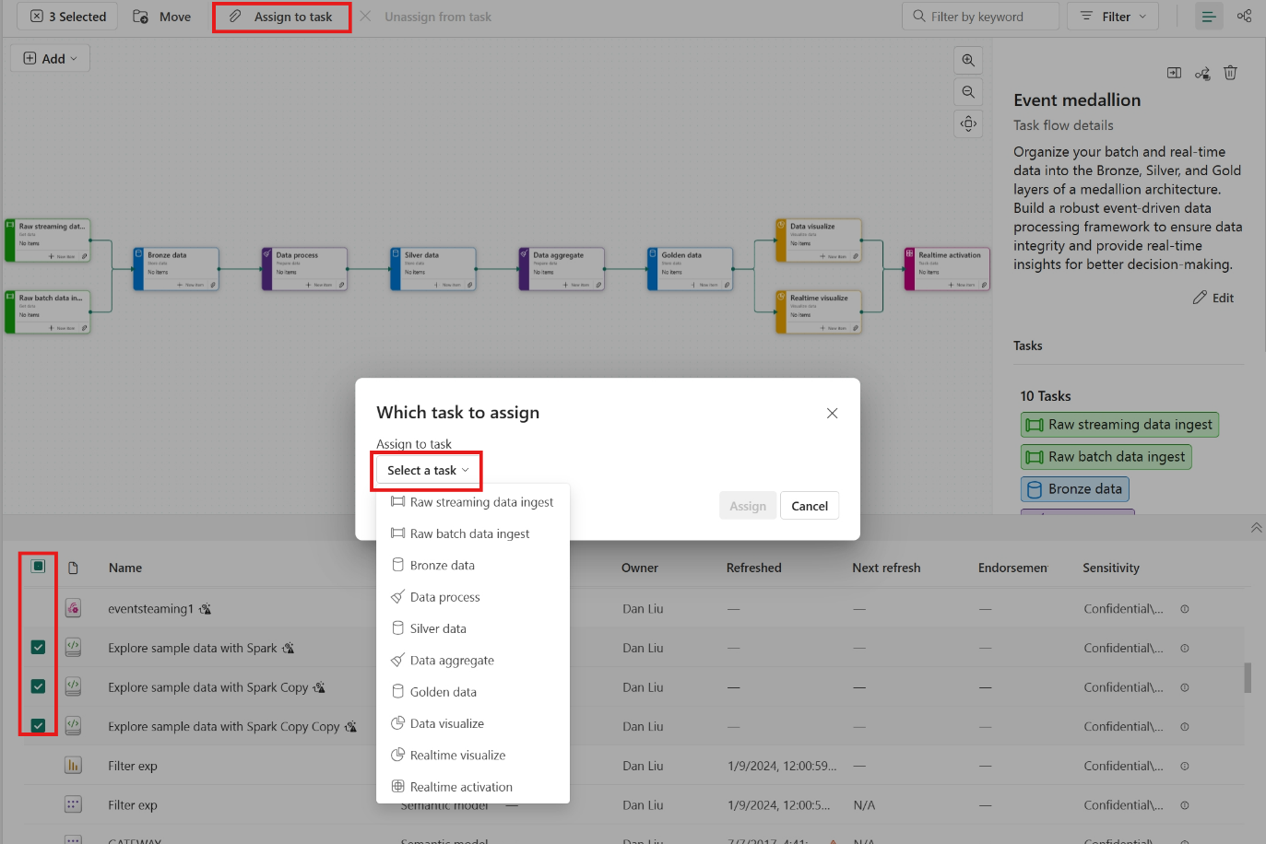Click the connection icon in details panel header

[1202, 73]
